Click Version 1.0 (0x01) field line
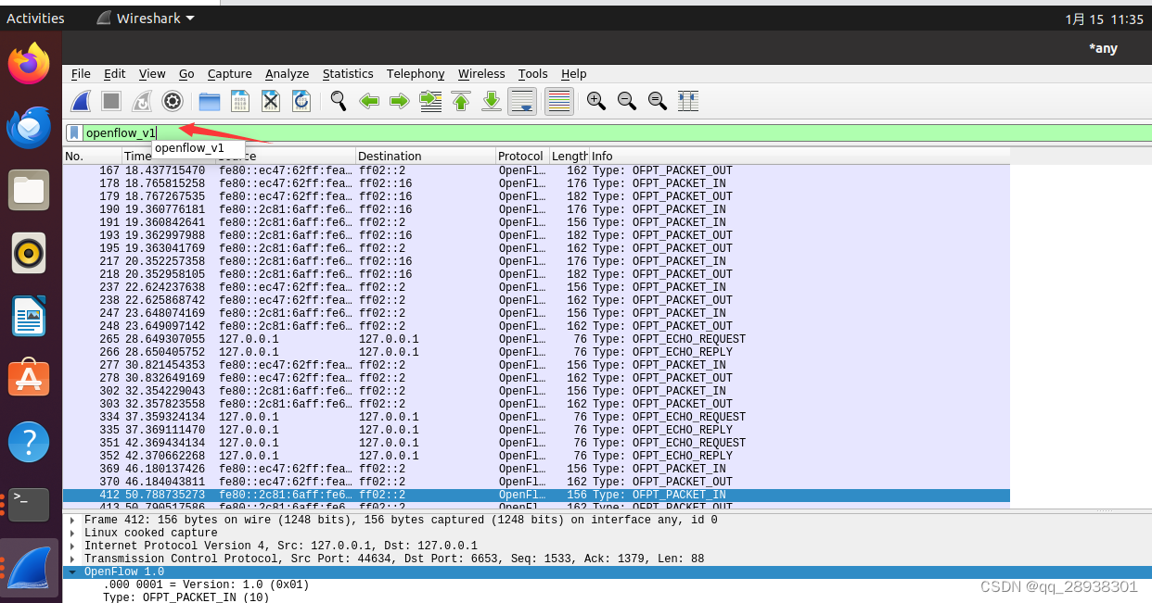Image resolution: width=1152 pixels, height=603 pixels. pyautogui.click(x=205, y=585)
